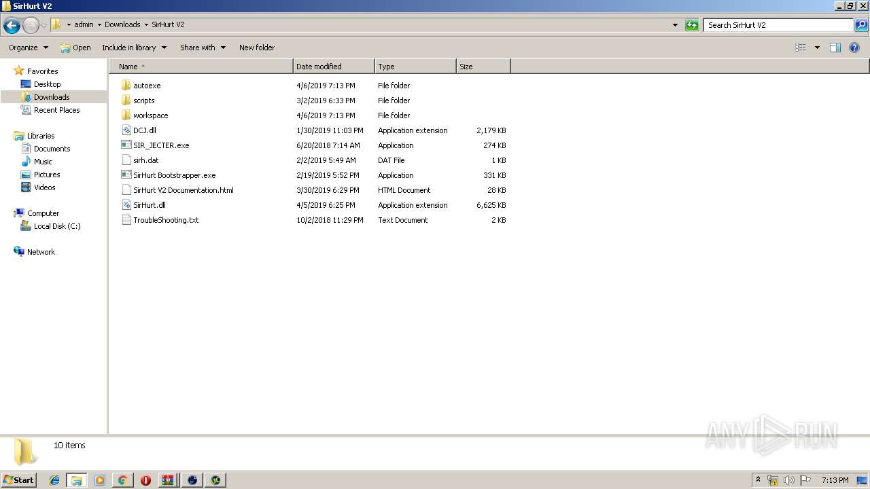Open Include in library menu
Viewport: 870px width, 489px height.
[x=134, y=48]
